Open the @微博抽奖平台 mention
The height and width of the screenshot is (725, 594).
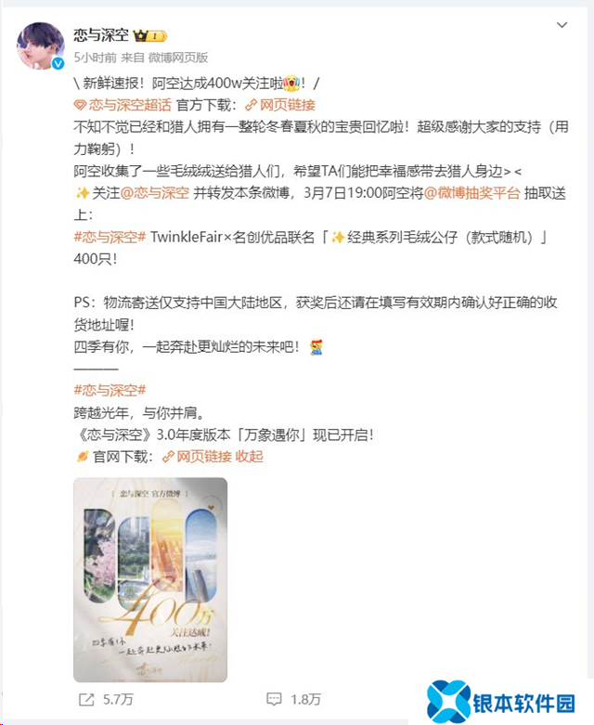click(x=472, y=193)
